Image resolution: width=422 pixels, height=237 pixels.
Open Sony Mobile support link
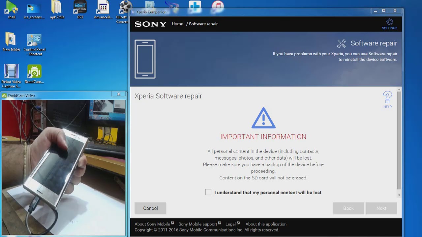point(199,224)
